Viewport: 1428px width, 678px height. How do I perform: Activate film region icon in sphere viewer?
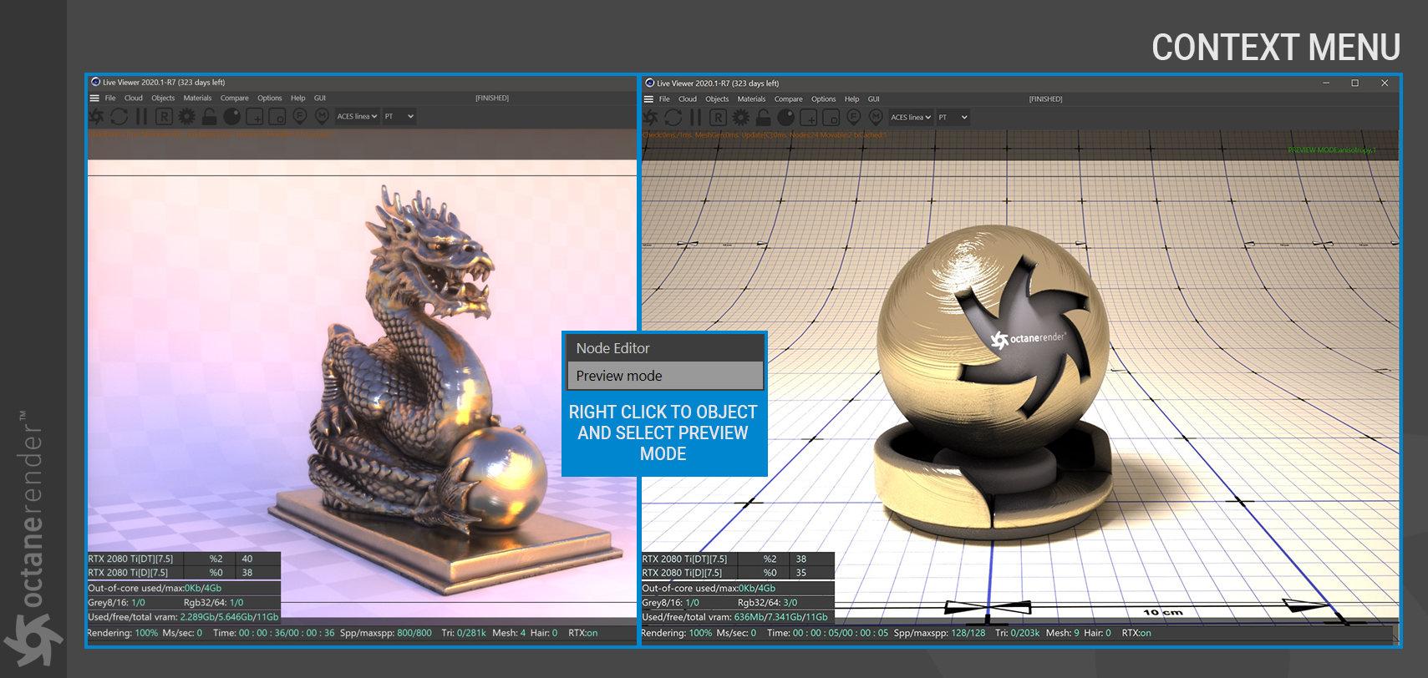point(831,118)
